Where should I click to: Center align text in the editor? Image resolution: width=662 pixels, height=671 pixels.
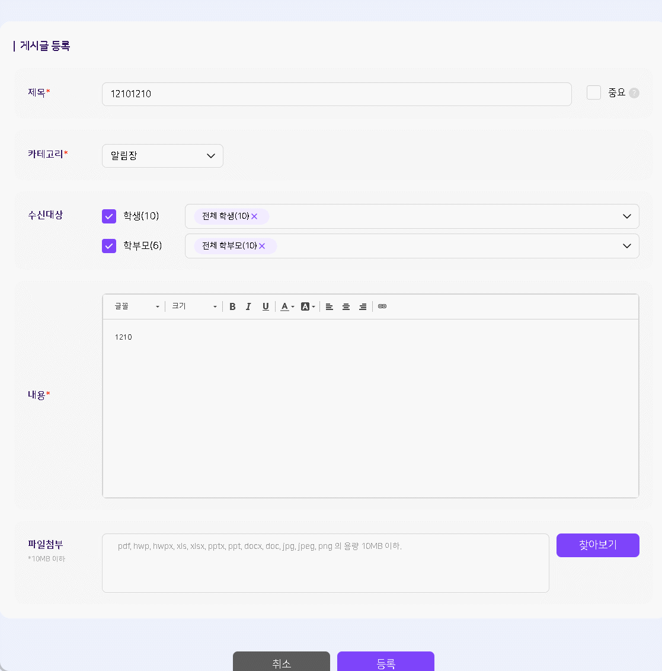(346, 306)
